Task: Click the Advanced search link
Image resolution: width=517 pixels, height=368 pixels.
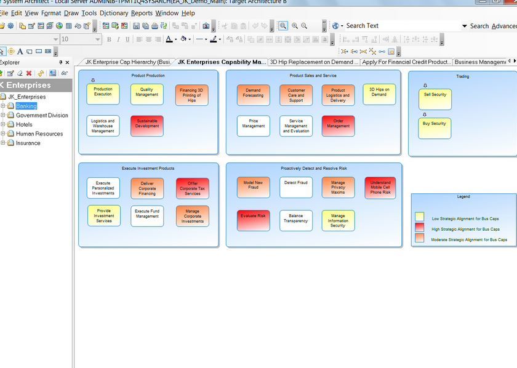Action: 504,26
